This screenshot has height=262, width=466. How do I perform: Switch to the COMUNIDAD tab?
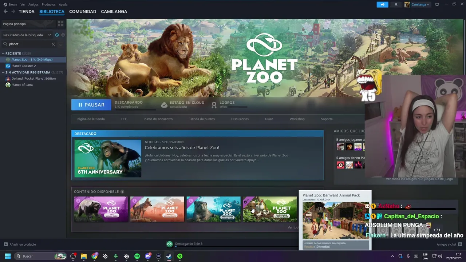pyautogui.click(x=83, y=12)
